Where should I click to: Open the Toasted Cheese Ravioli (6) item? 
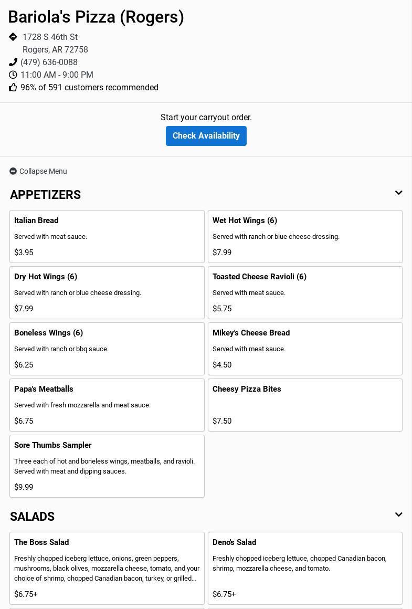coord(305,292)
